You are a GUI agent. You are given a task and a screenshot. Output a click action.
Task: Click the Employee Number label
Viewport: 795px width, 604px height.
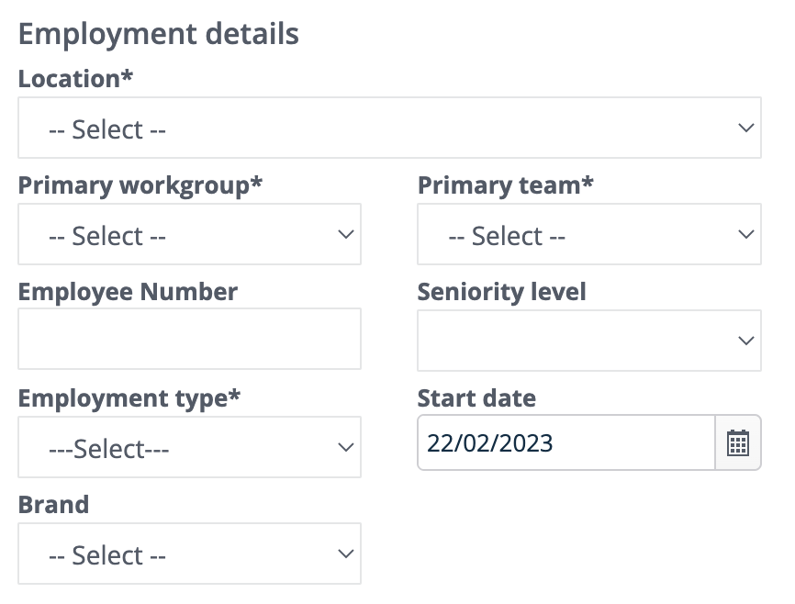point(128,292)
